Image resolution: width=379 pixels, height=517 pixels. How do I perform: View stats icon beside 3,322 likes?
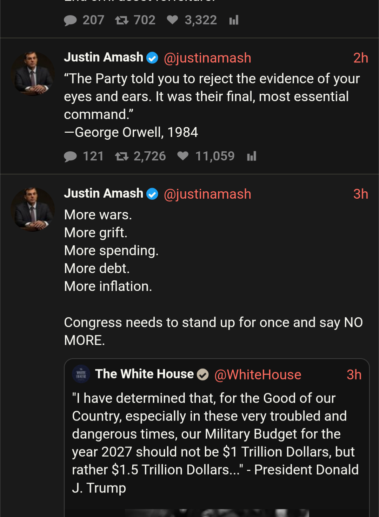[234, 20]
